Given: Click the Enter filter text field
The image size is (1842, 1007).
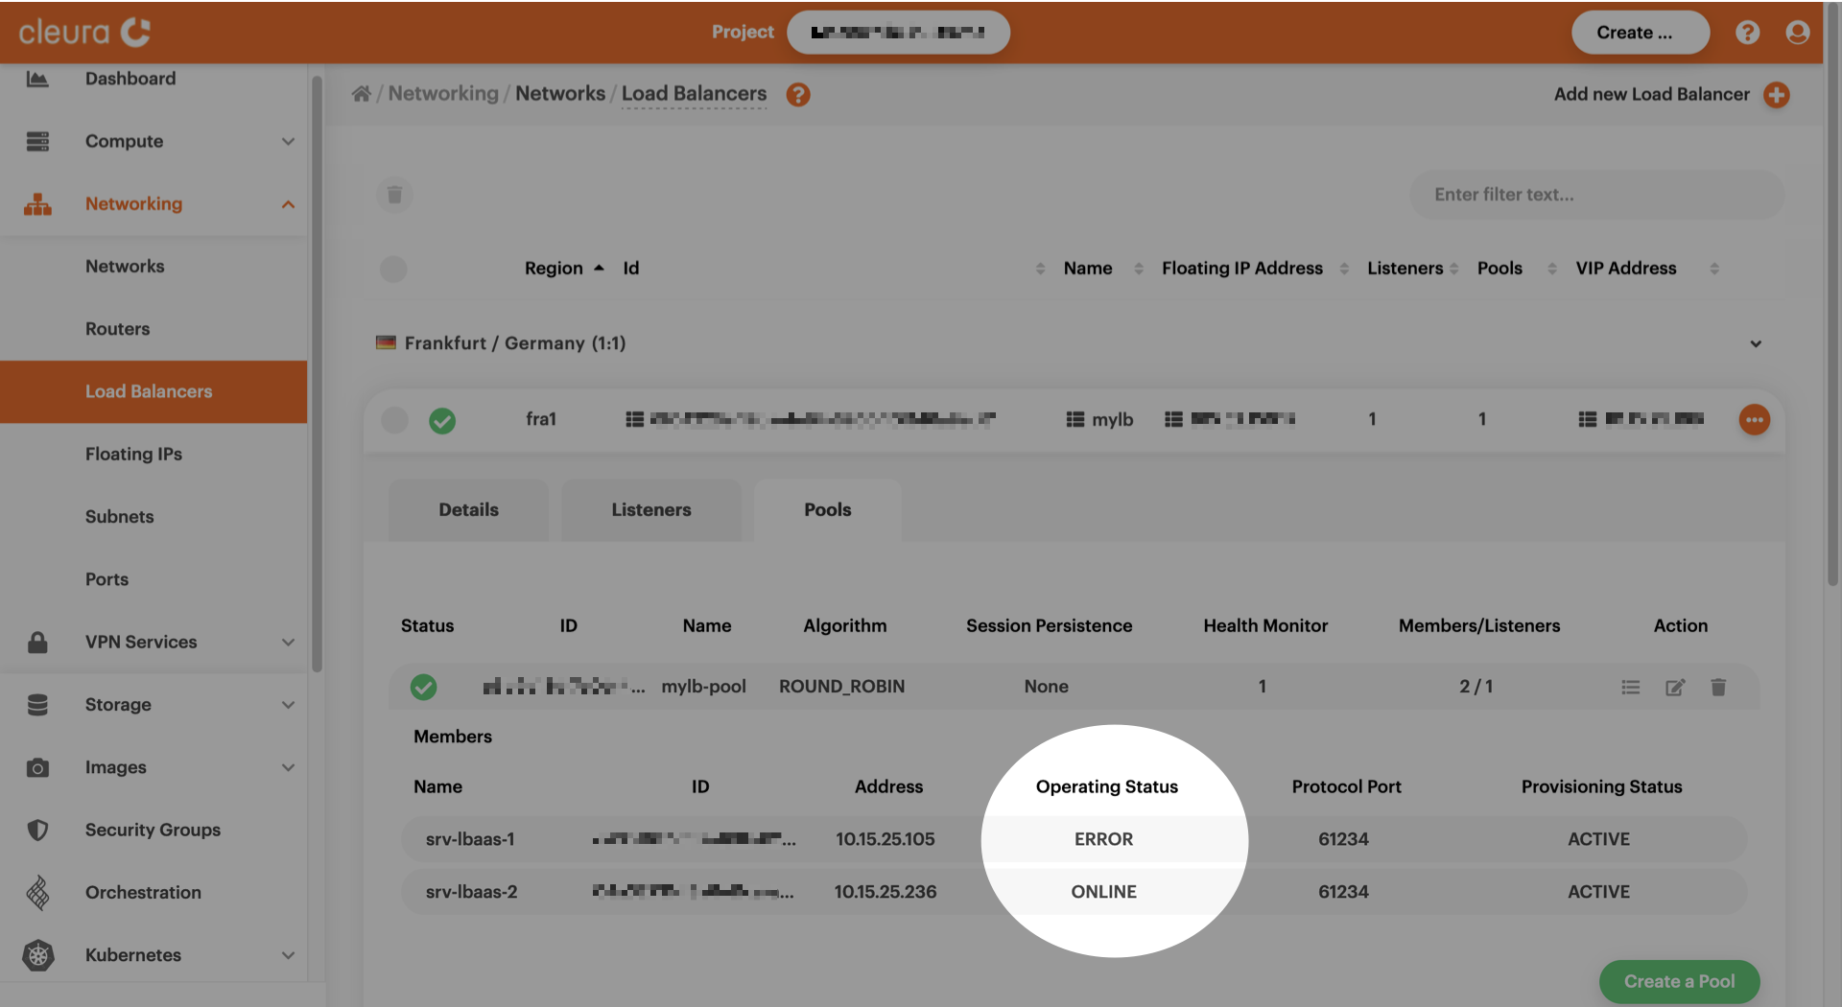Looking at the screenshot, I should (x=1595, y=195).
